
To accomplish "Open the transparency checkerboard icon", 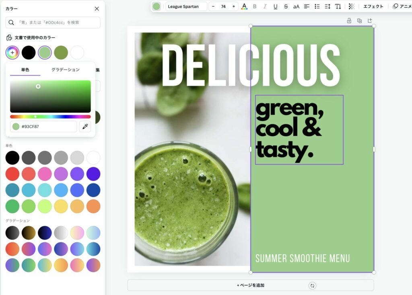I will pyautogui.click(x=352, y=6).
